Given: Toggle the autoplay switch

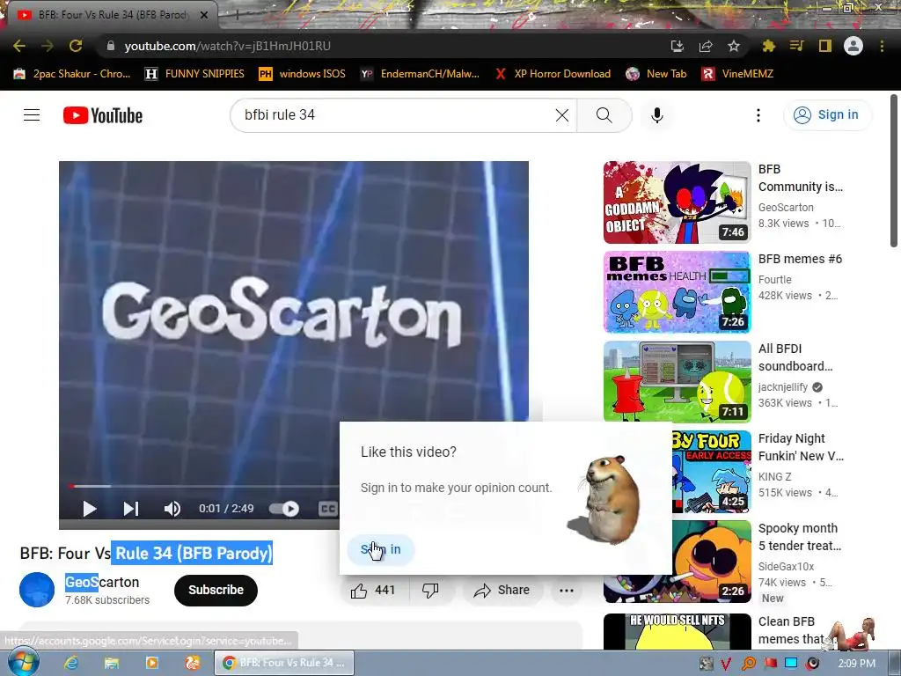Looking at the screenshot, I should pos(284,509).
